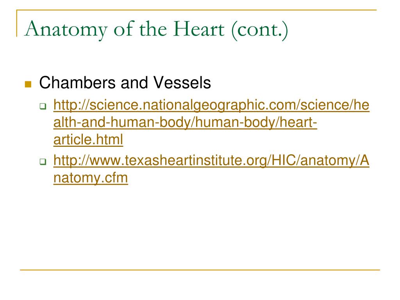
Task: Click the gold vertical bar left of title
Action: (x=17, y=23)
